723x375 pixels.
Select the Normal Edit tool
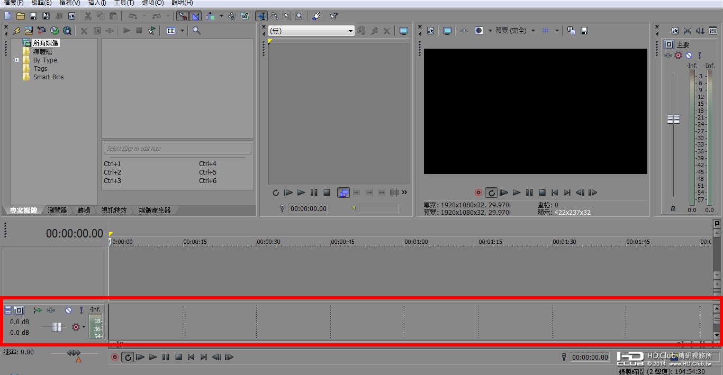[x=261, y=16]
